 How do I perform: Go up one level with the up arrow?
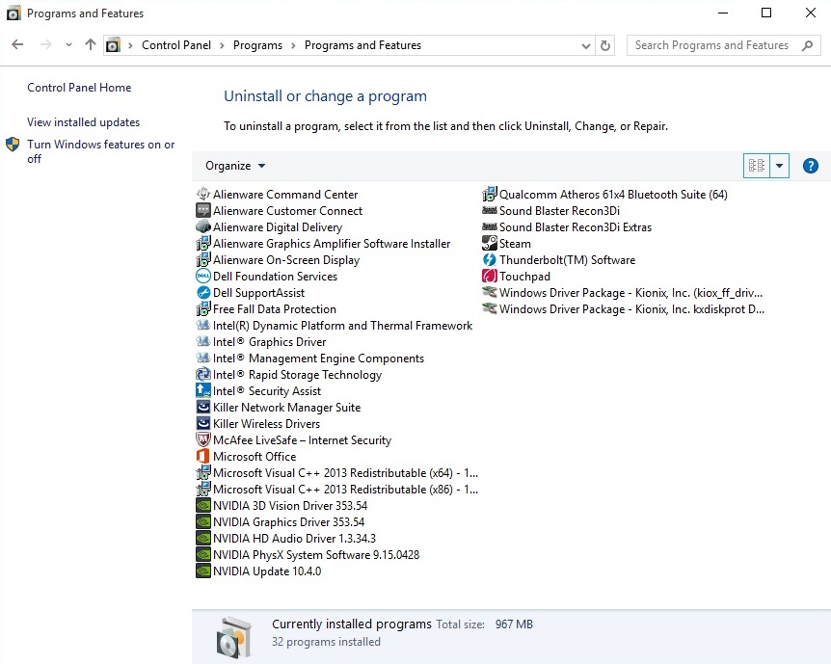click(90, 45)
